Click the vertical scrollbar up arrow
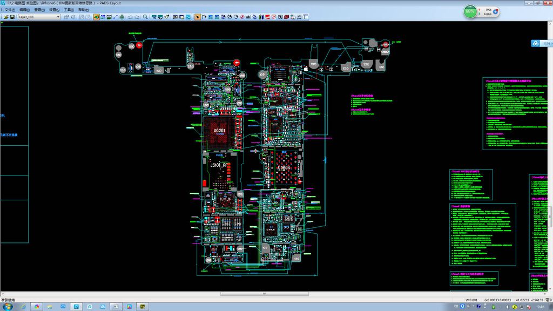This screenshot has width=553, height=311. pyautogui.click(x=550, y=24)
